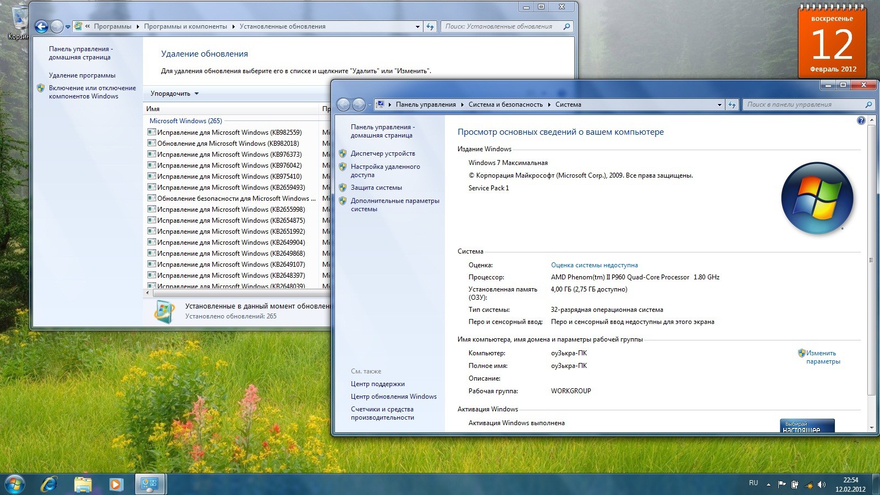
Task: Open the clock showing 22:54
Action: [850, 484]
